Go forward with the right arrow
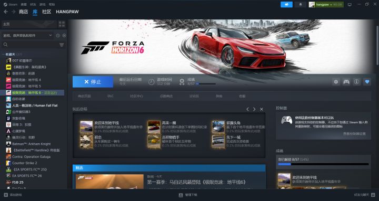Viewport: 379px width, 201px height. pos(14,12)
